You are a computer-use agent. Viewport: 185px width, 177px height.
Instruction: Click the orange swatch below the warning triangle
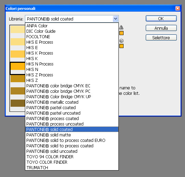tap(122, 33)
